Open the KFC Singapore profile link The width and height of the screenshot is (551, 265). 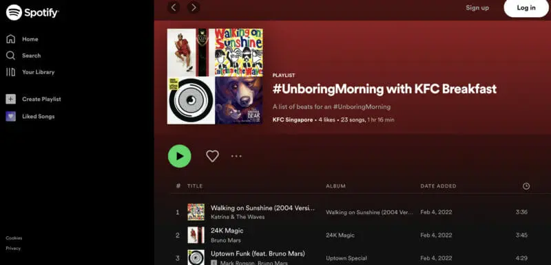tap(292, 119)
